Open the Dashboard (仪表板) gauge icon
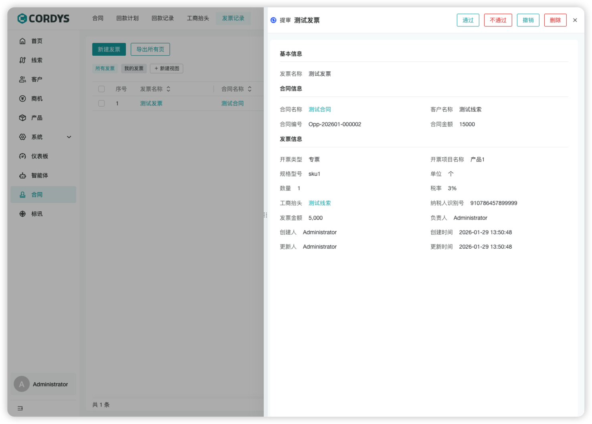 [22, 156]
